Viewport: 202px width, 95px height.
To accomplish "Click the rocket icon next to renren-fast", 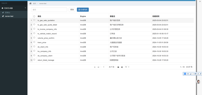I will coord(3,16).
